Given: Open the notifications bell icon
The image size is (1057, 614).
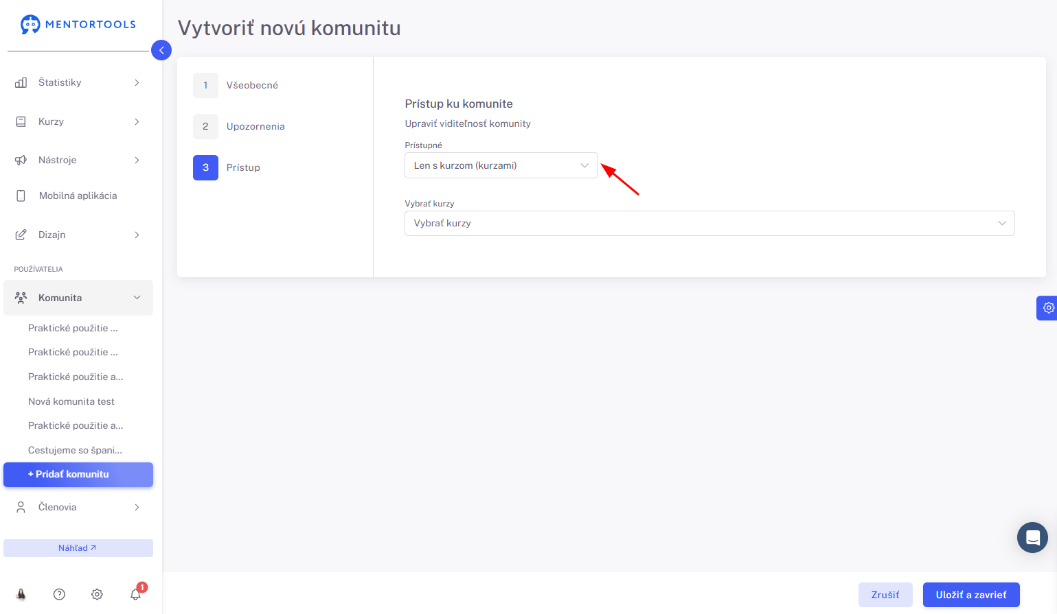Looking at the screenshot, I should pos(136,594).
